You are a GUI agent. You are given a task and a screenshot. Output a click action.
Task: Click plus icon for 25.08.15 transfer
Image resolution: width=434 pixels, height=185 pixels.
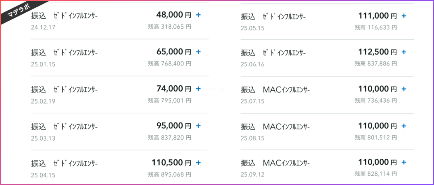(x=404, y=125)
